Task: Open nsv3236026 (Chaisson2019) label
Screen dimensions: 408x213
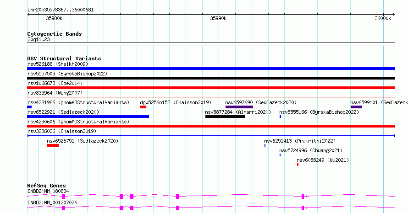Action: click(62, 131)
